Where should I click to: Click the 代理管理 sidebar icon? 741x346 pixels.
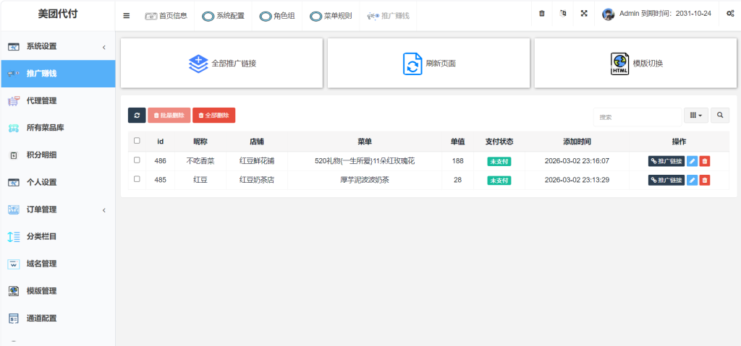tap(14, 100)
